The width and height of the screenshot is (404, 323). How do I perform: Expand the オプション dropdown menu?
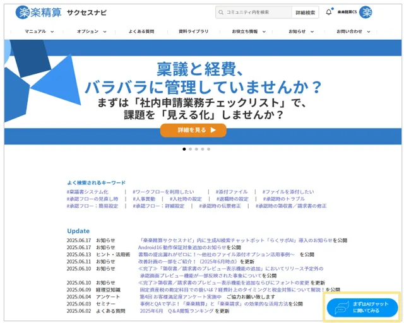(x=92, y=31)
